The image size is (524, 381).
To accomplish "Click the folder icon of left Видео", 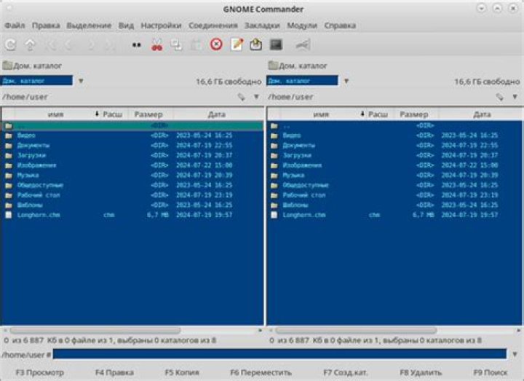I will point(9,135).
